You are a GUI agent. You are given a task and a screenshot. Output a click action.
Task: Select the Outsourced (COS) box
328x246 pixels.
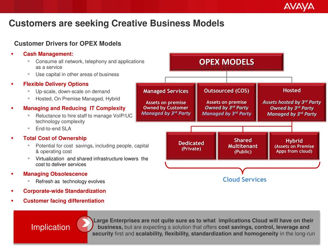[x=226, y=102]
